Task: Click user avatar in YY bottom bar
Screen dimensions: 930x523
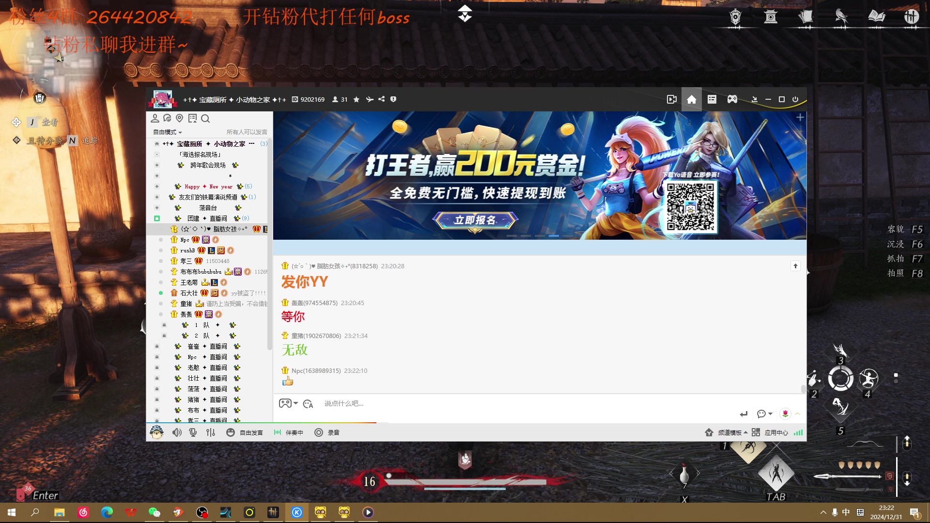Action: click(156, 432)
